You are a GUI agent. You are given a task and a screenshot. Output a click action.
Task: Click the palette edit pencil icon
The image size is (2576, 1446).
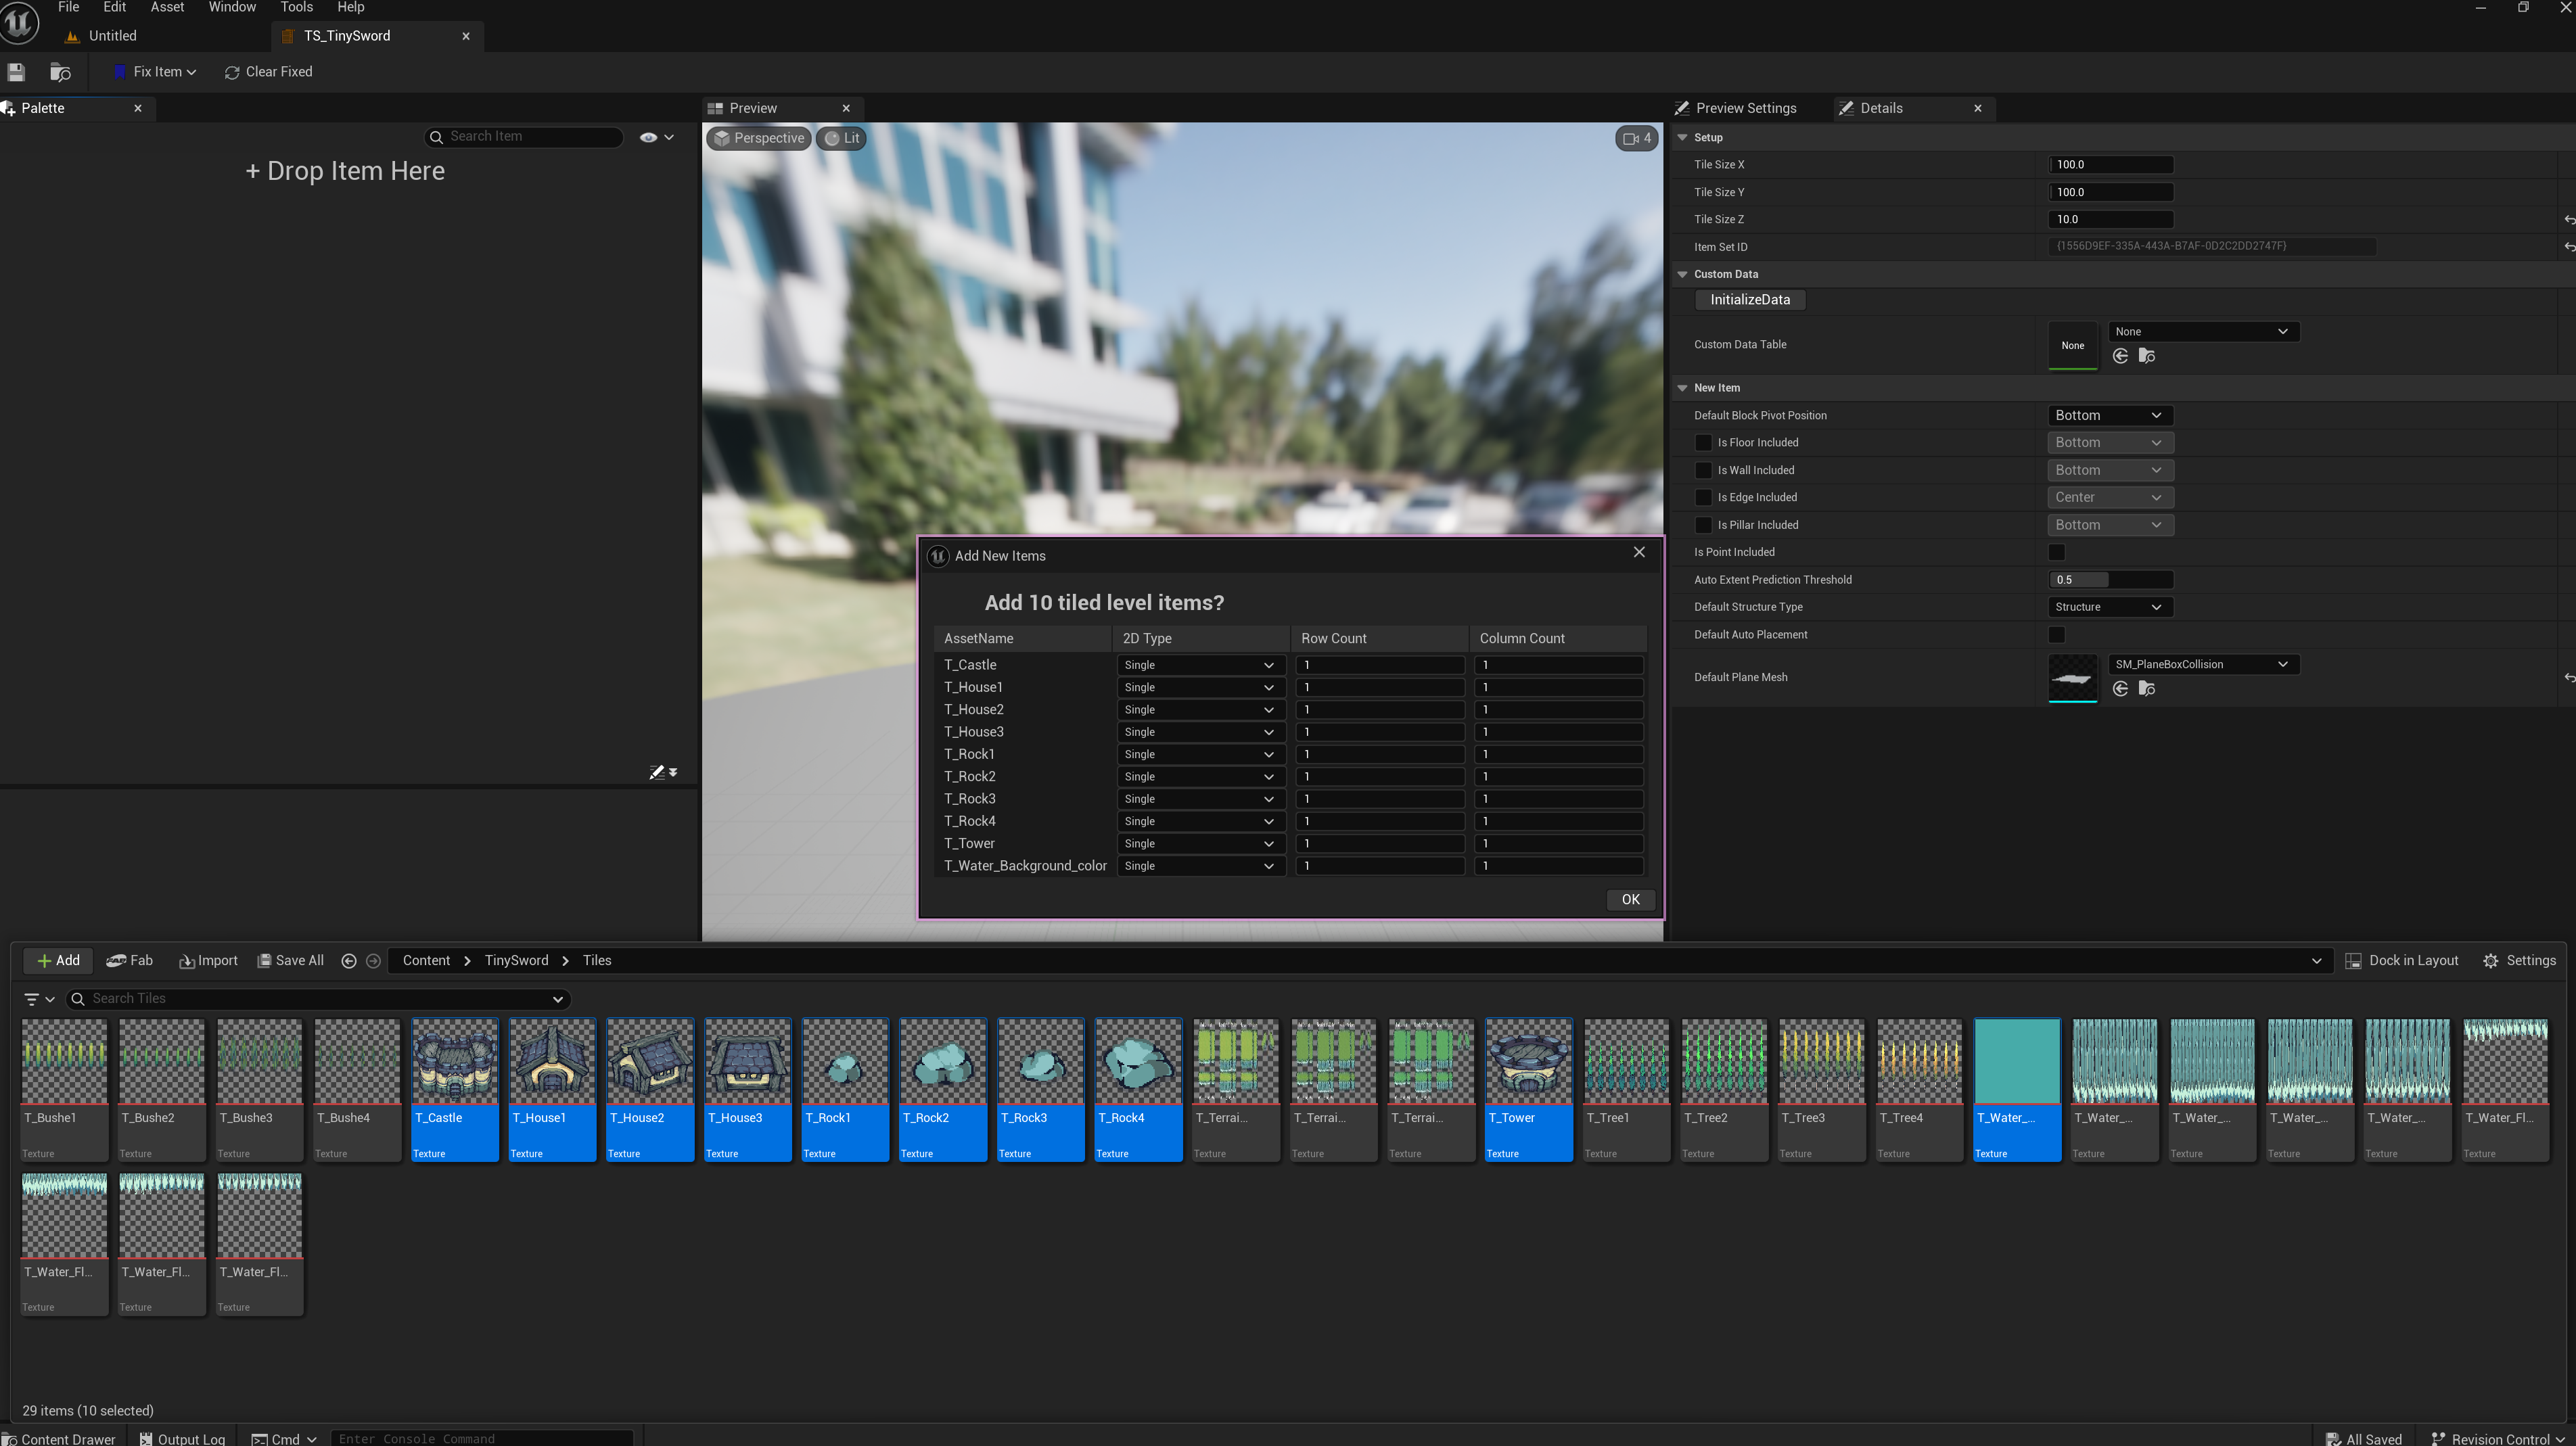pos(657,772)
